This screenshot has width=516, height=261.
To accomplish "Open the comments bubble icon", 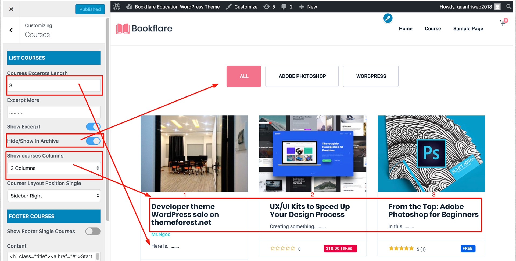I will coord(284,7).
